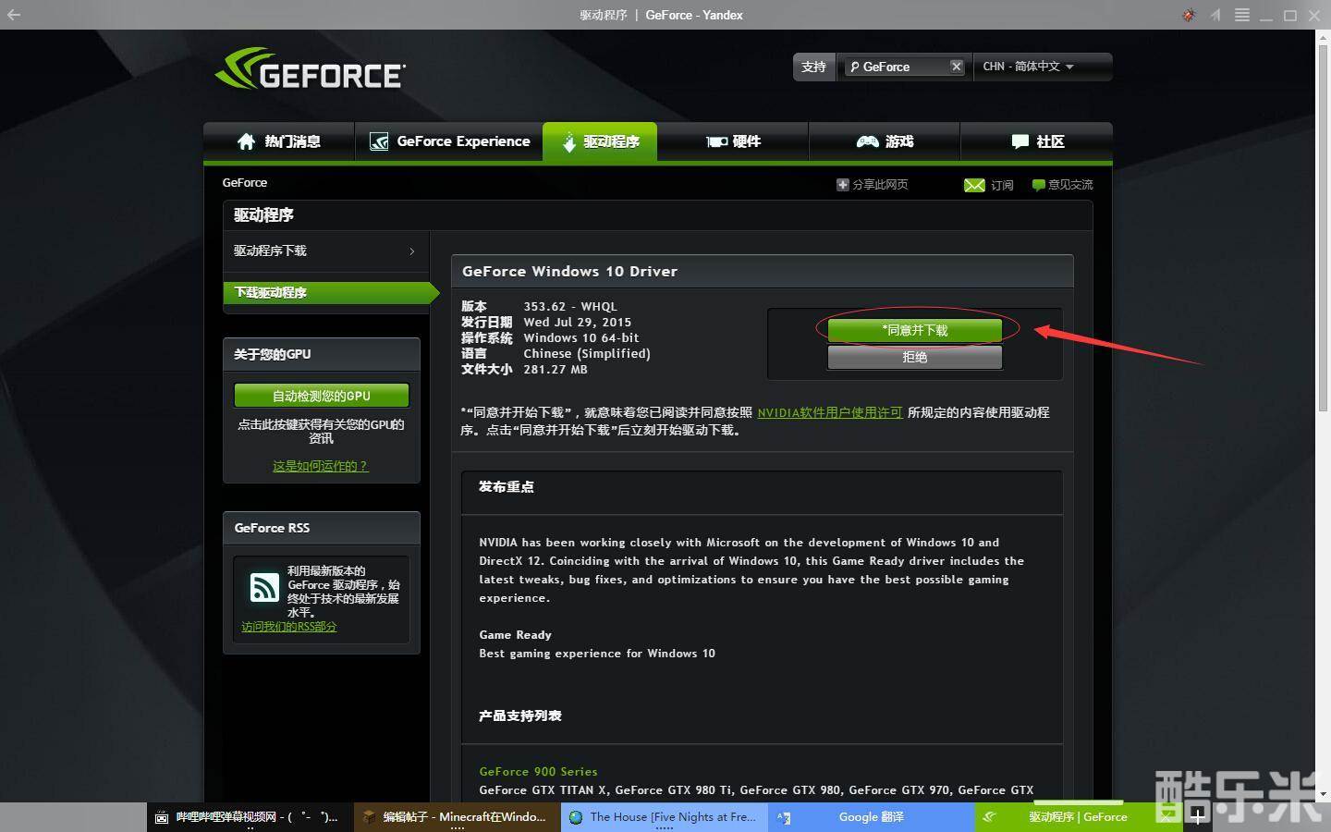Image resolution: width=1331 pixels, height=832 pixels.
Task: Open the CHN language dropdown
Action: [1028, 67]
